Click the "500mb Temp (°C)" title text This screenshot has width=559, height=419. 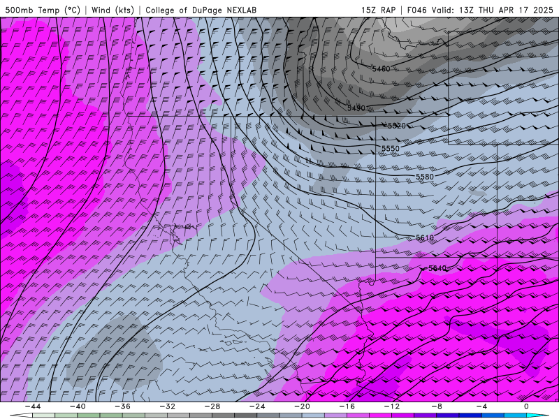(43, 10)
